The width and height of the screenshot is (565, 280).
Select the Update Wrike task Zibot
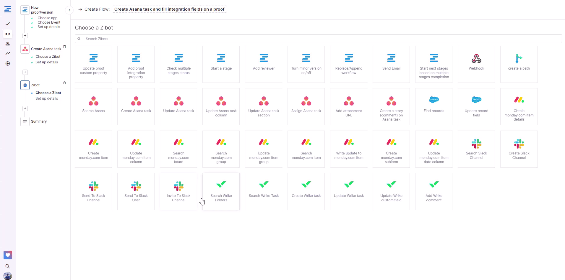click(x=349, y=192)
